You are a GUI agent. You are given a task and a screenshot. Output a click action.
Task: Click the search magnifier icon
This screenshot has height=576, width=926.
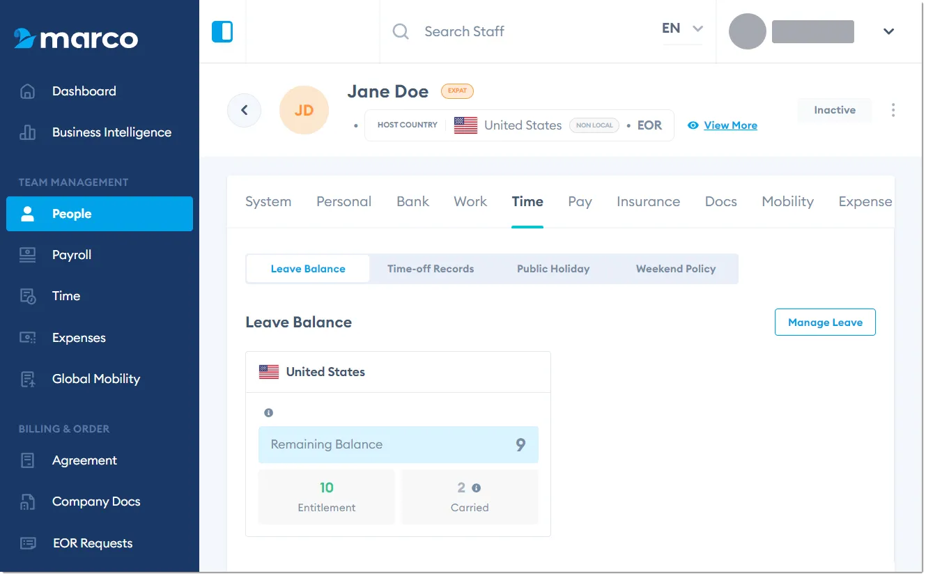pos(401,31)
